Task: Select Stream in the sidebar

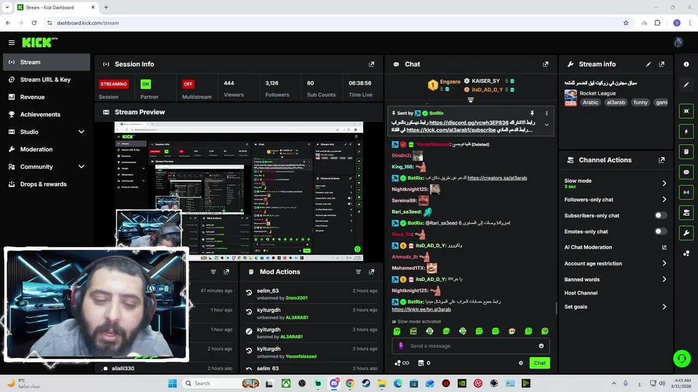Action: tap(46, 62)
